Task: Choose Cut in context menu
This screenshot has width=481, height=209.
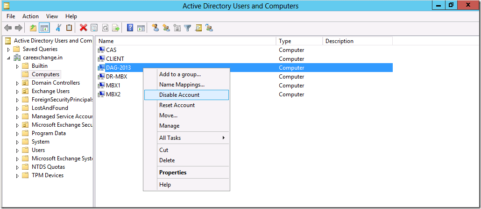Action: pyautogui.click(x=186, y=150)
